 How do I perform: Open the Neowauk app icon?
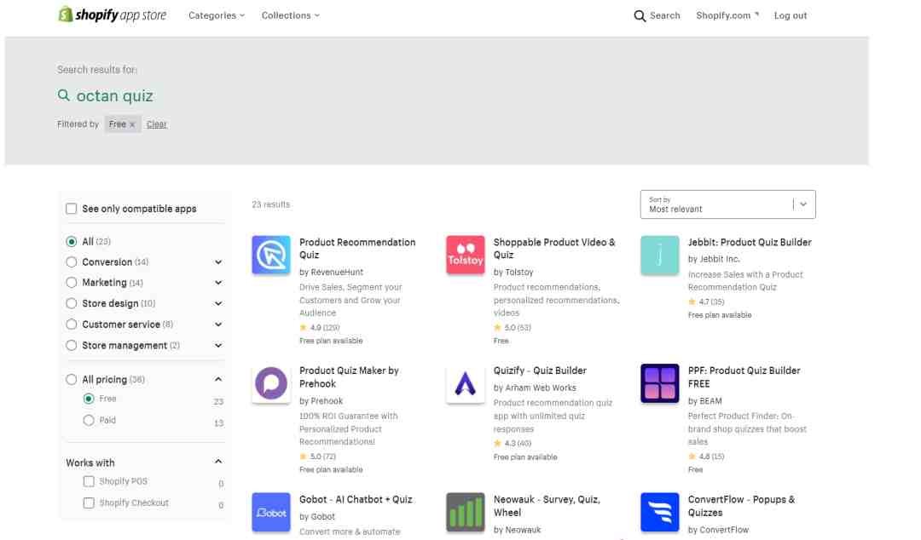pyautogui.click(x=466, y=512)
